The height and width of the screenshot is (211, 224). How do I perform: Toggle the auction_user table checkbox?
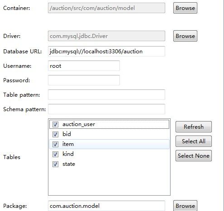(x=55, y=124)
